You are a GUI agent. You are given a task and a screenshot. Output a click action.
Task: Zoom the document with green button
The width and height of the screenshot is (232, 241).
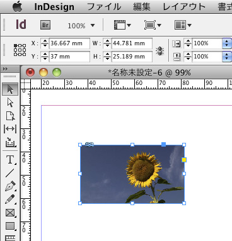point(57,72)
